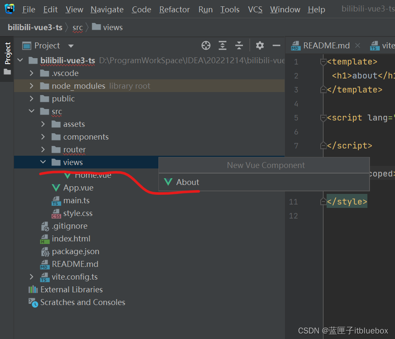Click the package.json file icon
This screenshot has width=395, height=339.
(x=45, y=252)
